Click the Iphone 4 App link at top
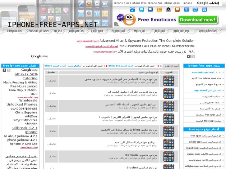The image size is (226, 169). [x=122, y=3]
